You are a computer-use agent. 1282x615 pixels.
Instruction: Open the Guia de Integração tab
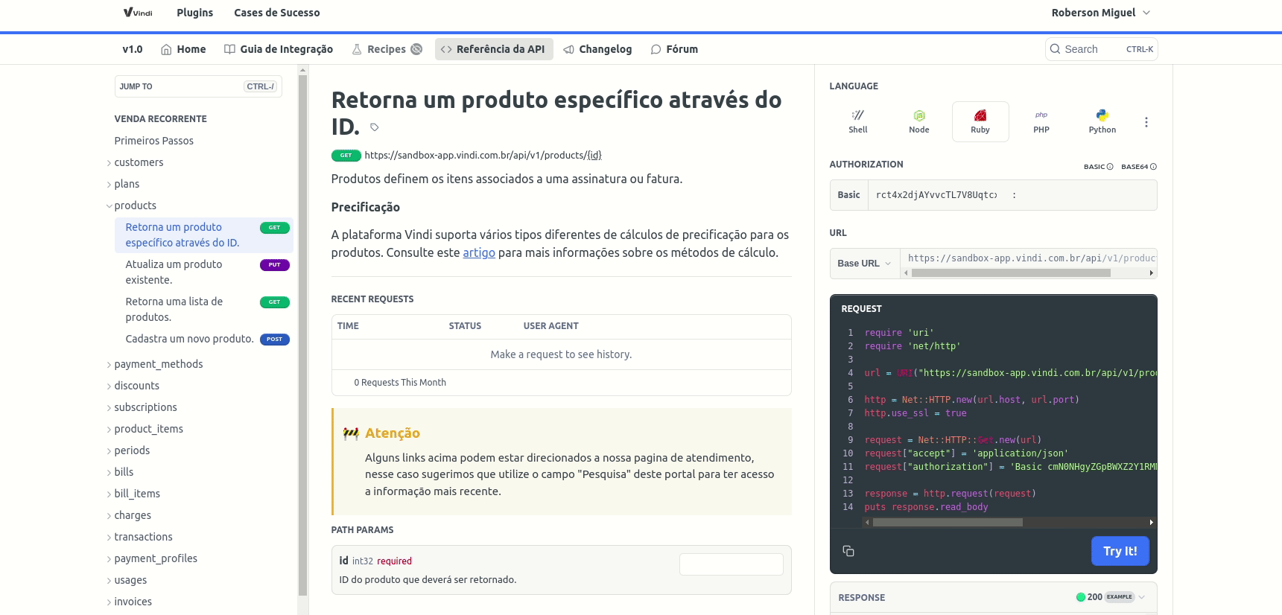(x=279, y=49)
